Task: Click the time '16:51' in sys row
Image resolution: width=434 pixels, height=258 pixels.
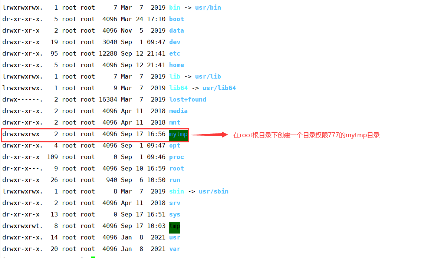Action: tap(156, 214)
